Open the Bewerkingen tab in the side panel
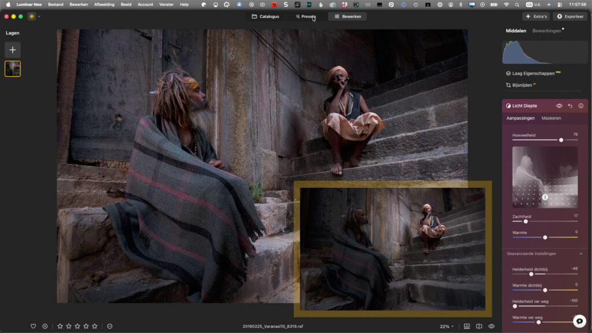The width and height of the screenshot is (592, 333). click(546, 31)
